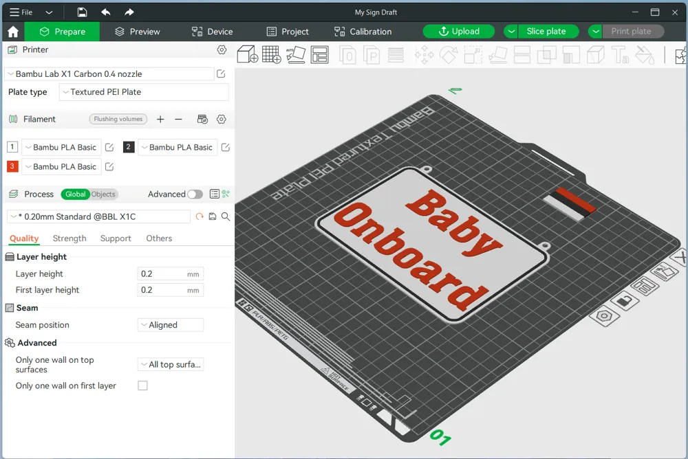
Task: Click the Slice plate button
Action: click(546, 32)
